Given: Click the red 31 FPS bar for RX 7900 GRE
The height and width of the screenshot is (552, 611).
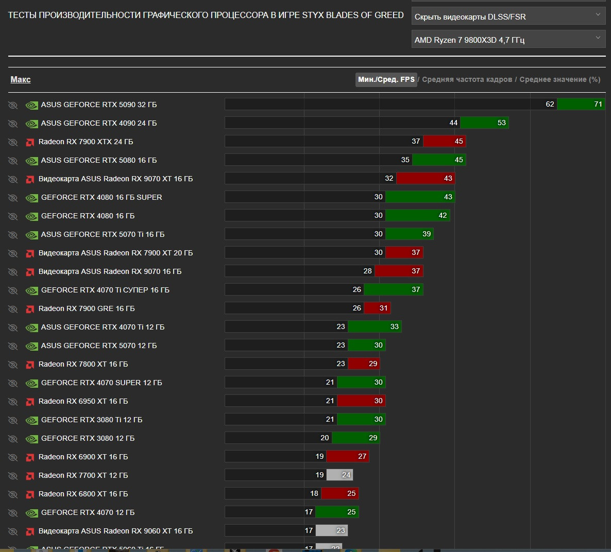Looking at the screenshot, I should click(x=377, y=308).
